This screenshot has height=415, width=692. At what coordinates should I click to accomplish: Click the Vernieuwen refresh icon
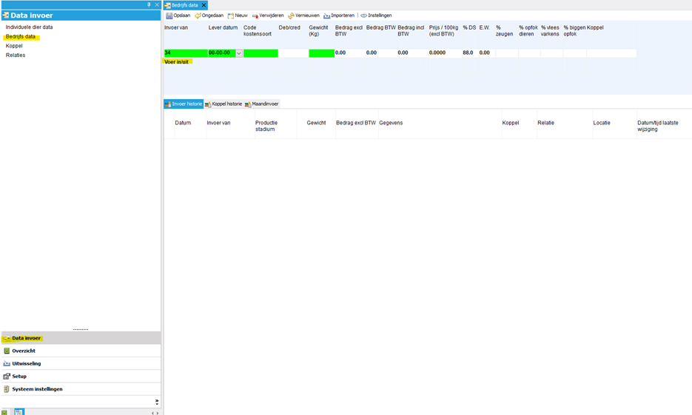point(291,16)
